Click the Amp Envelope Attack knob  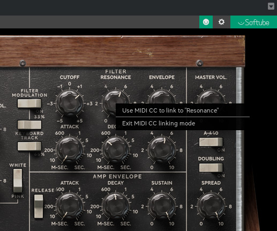click(x=70, y=206)
